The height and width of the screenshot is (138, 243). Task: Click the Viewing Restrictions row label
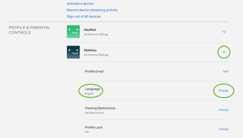(100, 108)
